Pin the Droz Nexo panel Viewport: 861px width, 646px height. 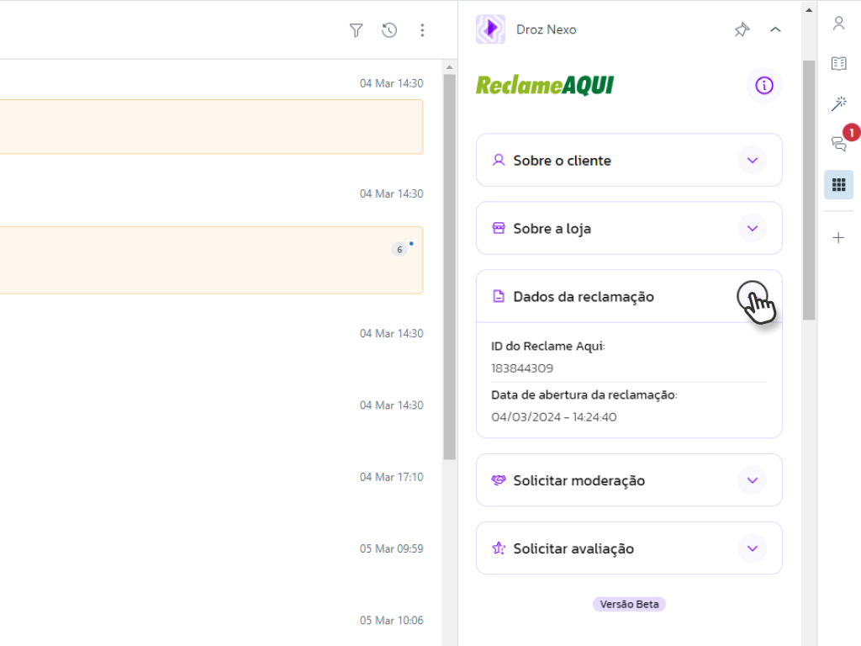point(742,29)
